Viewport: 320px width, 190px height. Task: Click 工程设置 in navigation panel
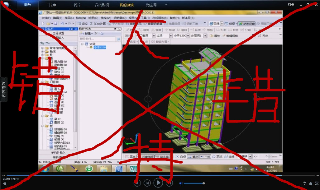pos(58,33)
